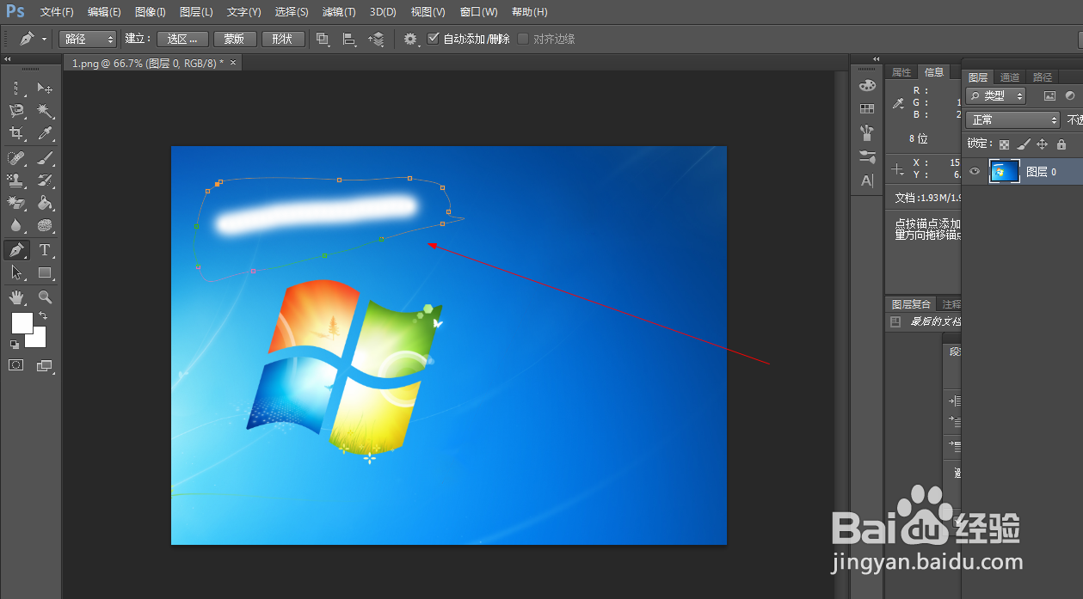This screenshot has width=1083, height=599.
Task: Open the path arrangement icon in options bar
Action: click(376, 39)
